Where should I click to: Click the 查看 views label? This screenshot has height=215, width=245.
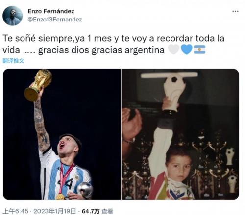(107, 211)
